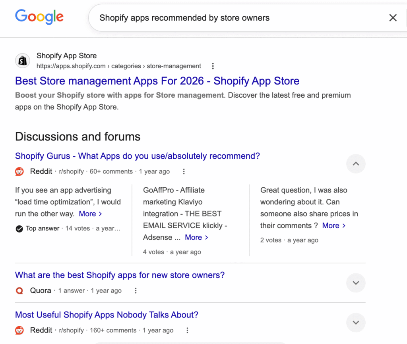Open three-dot menu on Quora result

pos(136,291)
